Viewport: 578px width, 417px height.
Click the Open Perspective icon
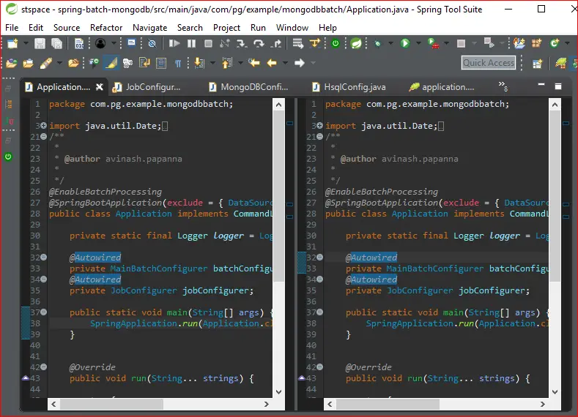537,64
